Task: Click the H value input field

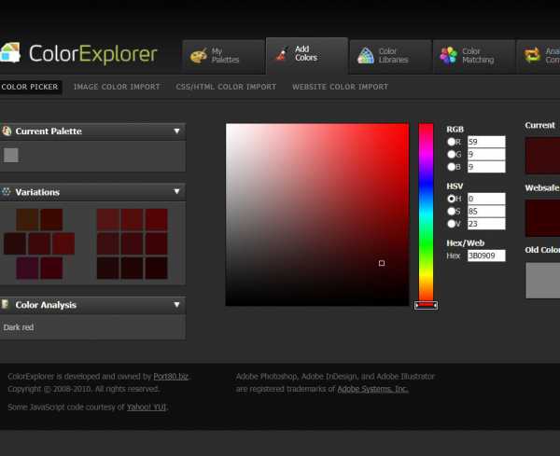Action: pyautogui.click(x=486, y=199)
